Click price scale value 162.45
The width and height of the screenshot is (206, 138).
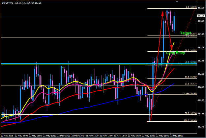201,127
